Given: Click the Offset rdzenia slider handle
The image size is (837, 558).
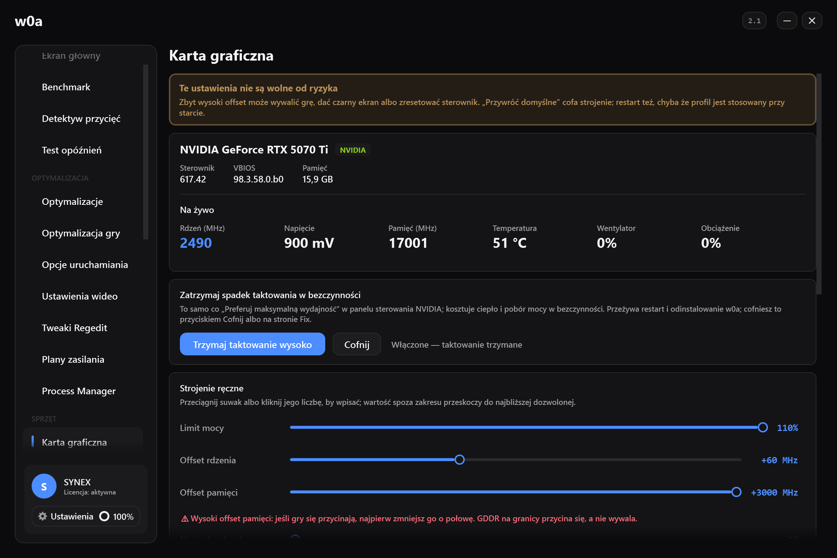Looking at the screenshot, I should tap(460, 460).
